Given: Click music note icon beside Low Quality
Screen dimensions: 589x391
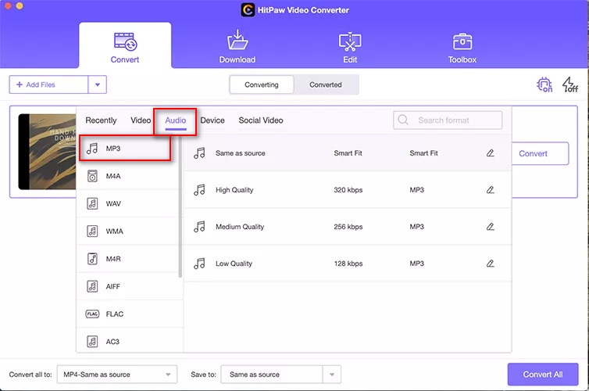Looking at the screenshot, I should (199, 264).
